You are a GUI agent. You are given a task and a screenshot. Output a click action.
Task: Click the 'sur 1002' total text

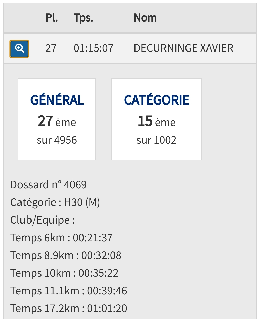click(157, 140)
